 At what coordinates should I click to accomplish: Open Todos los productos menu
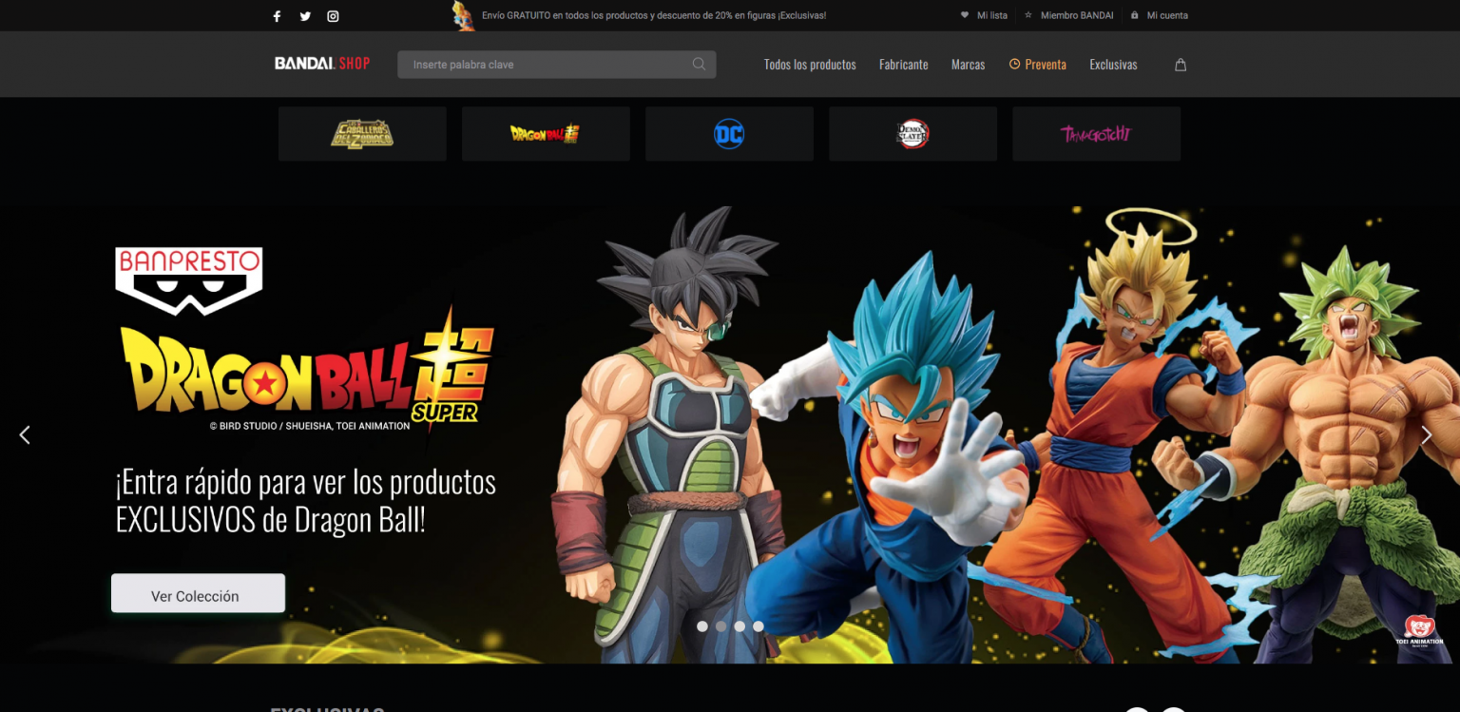(x=810, y=65)
